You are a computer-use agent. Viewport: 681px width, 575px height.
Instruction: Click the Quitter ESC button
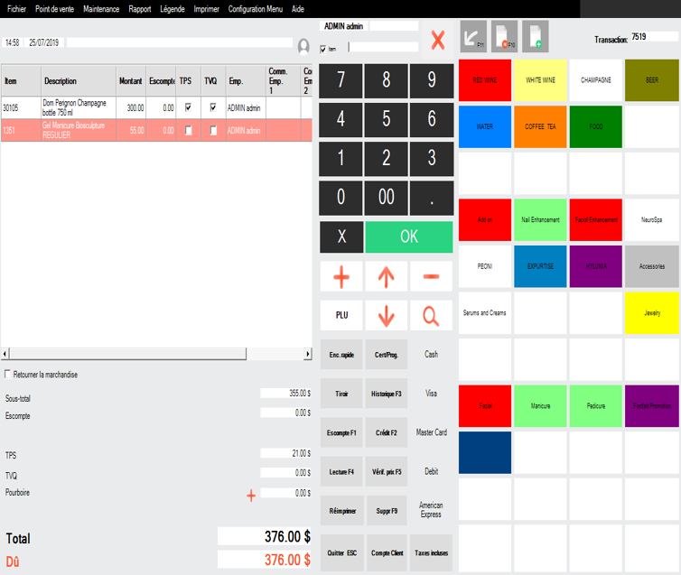pyautogui.click(x=342, y=552)
